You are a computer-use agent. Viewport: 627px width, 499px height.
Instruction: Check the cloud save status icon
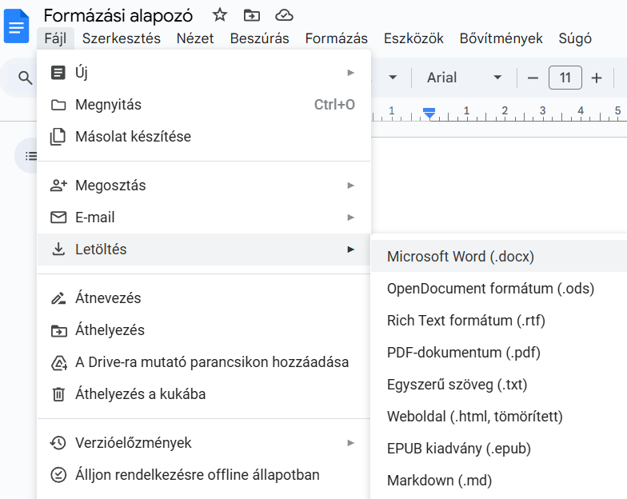pyautogui.click(x=285, y=16)
